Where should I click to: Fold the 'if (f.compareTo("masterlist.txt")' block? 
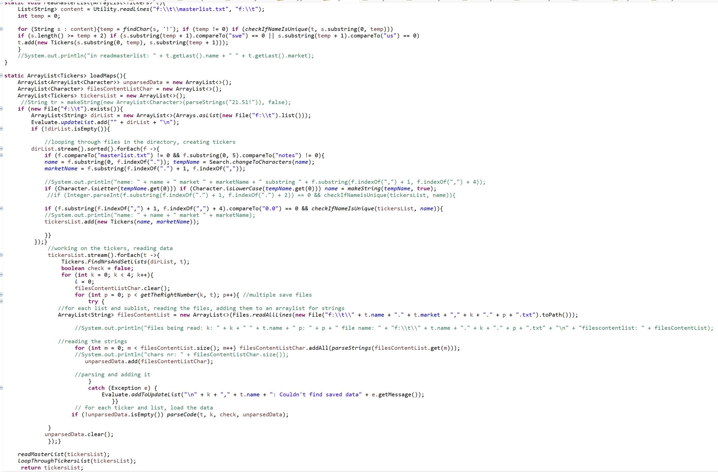click(2, 155)
